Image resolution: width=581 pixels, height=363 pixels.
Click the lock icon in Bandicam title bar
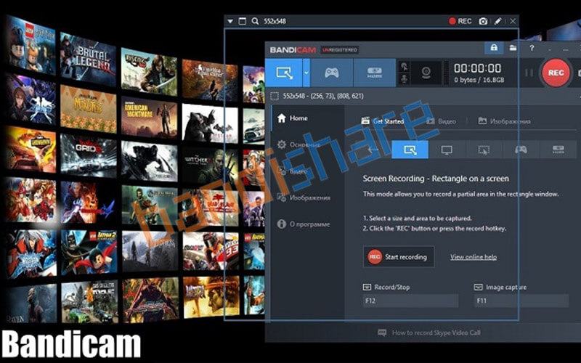(494, 48)
